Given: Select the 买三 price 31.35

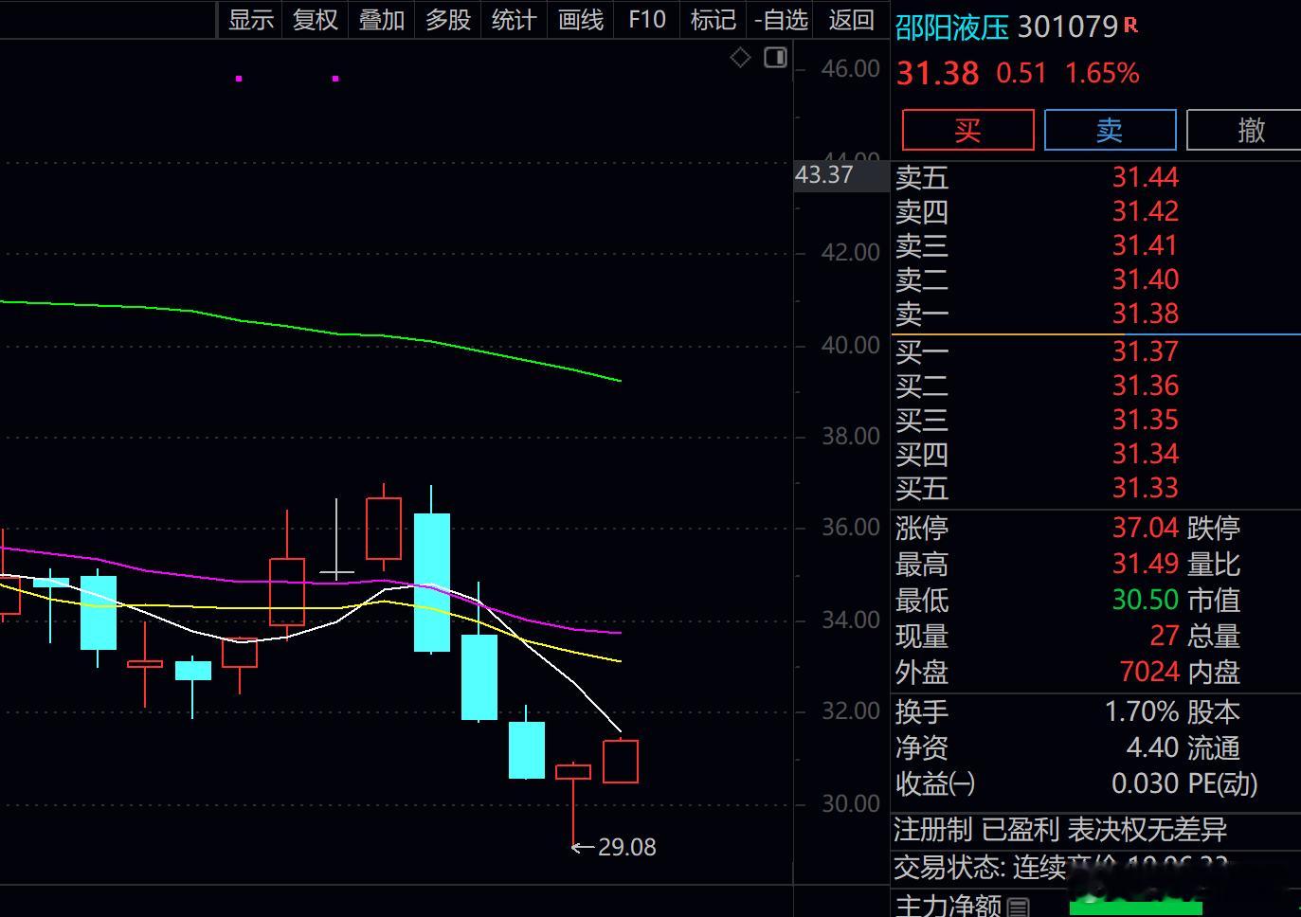Looking at the screenshot, I should [x=1145, y=420].
